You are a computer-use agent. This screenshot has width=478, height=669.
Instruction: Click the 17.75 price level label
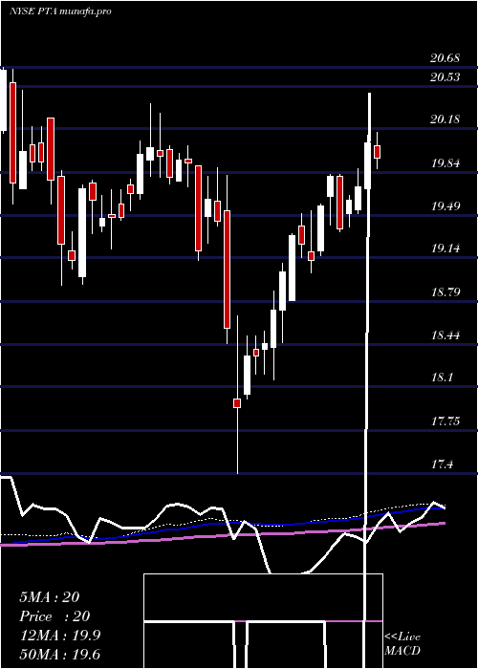(445, 421)
